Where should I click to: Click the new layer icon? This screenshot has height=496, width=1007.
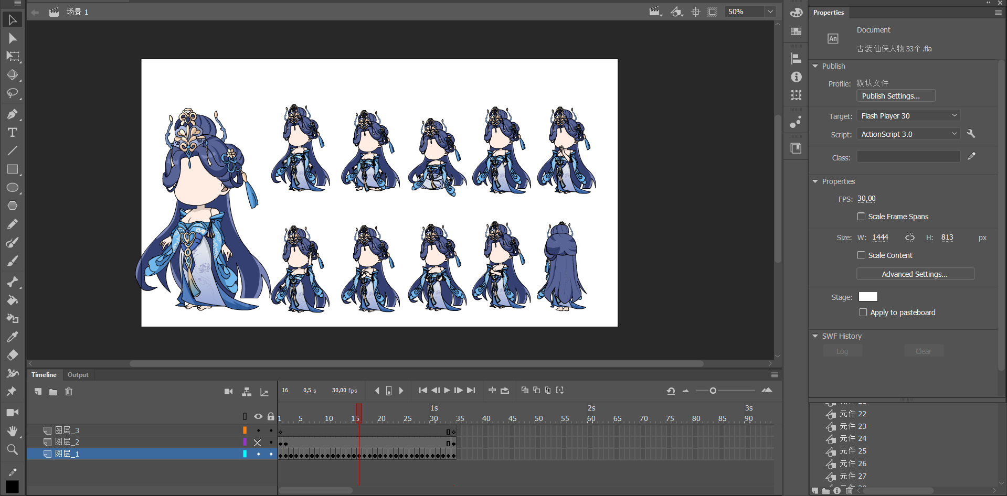(38, 392)
